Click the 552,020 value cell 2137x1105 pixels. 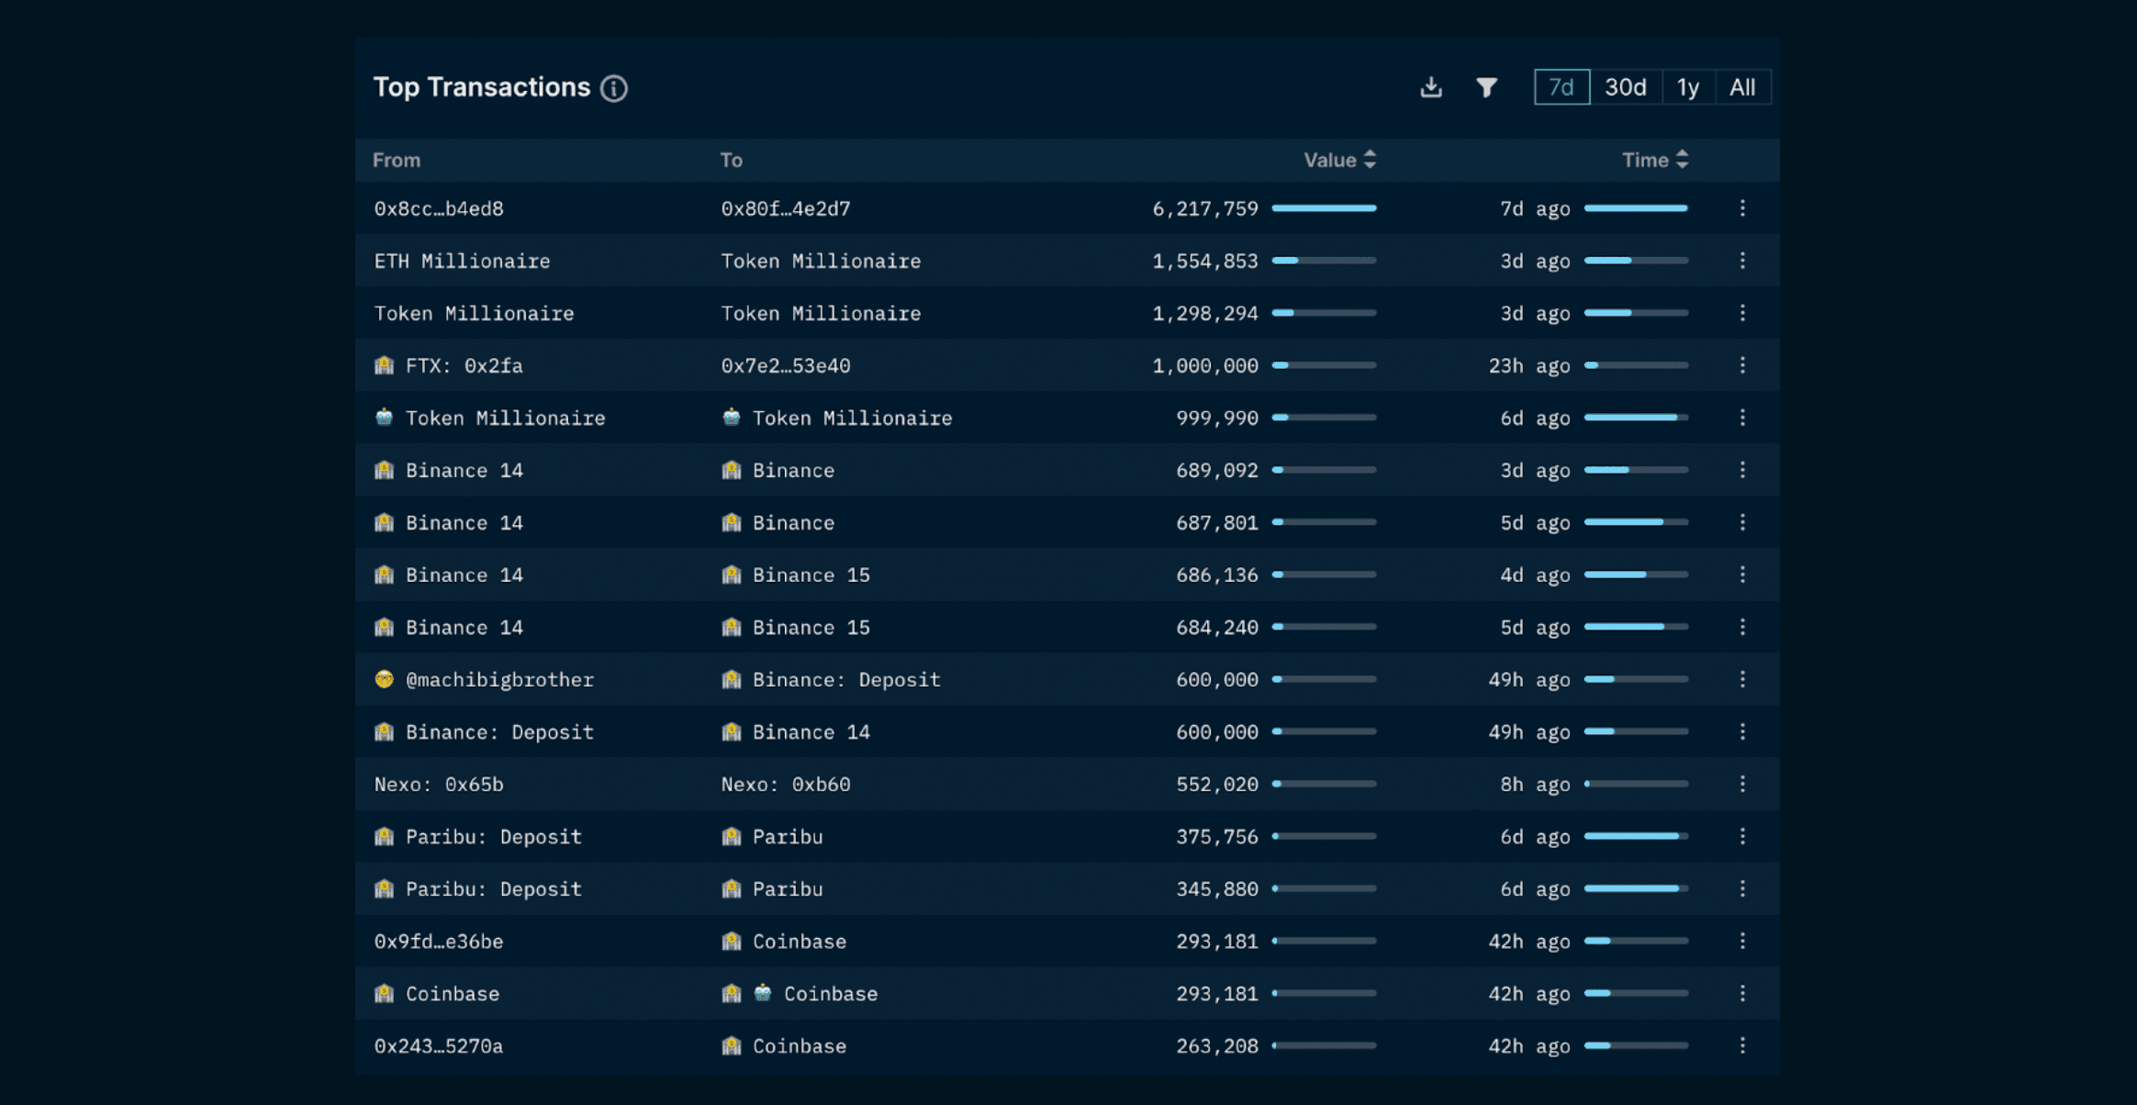1217,784
